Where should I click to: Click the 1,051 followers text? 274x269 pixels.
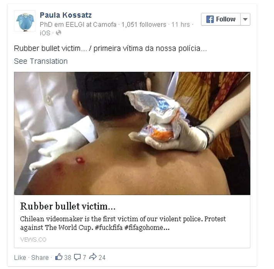[x=144, y=25]
